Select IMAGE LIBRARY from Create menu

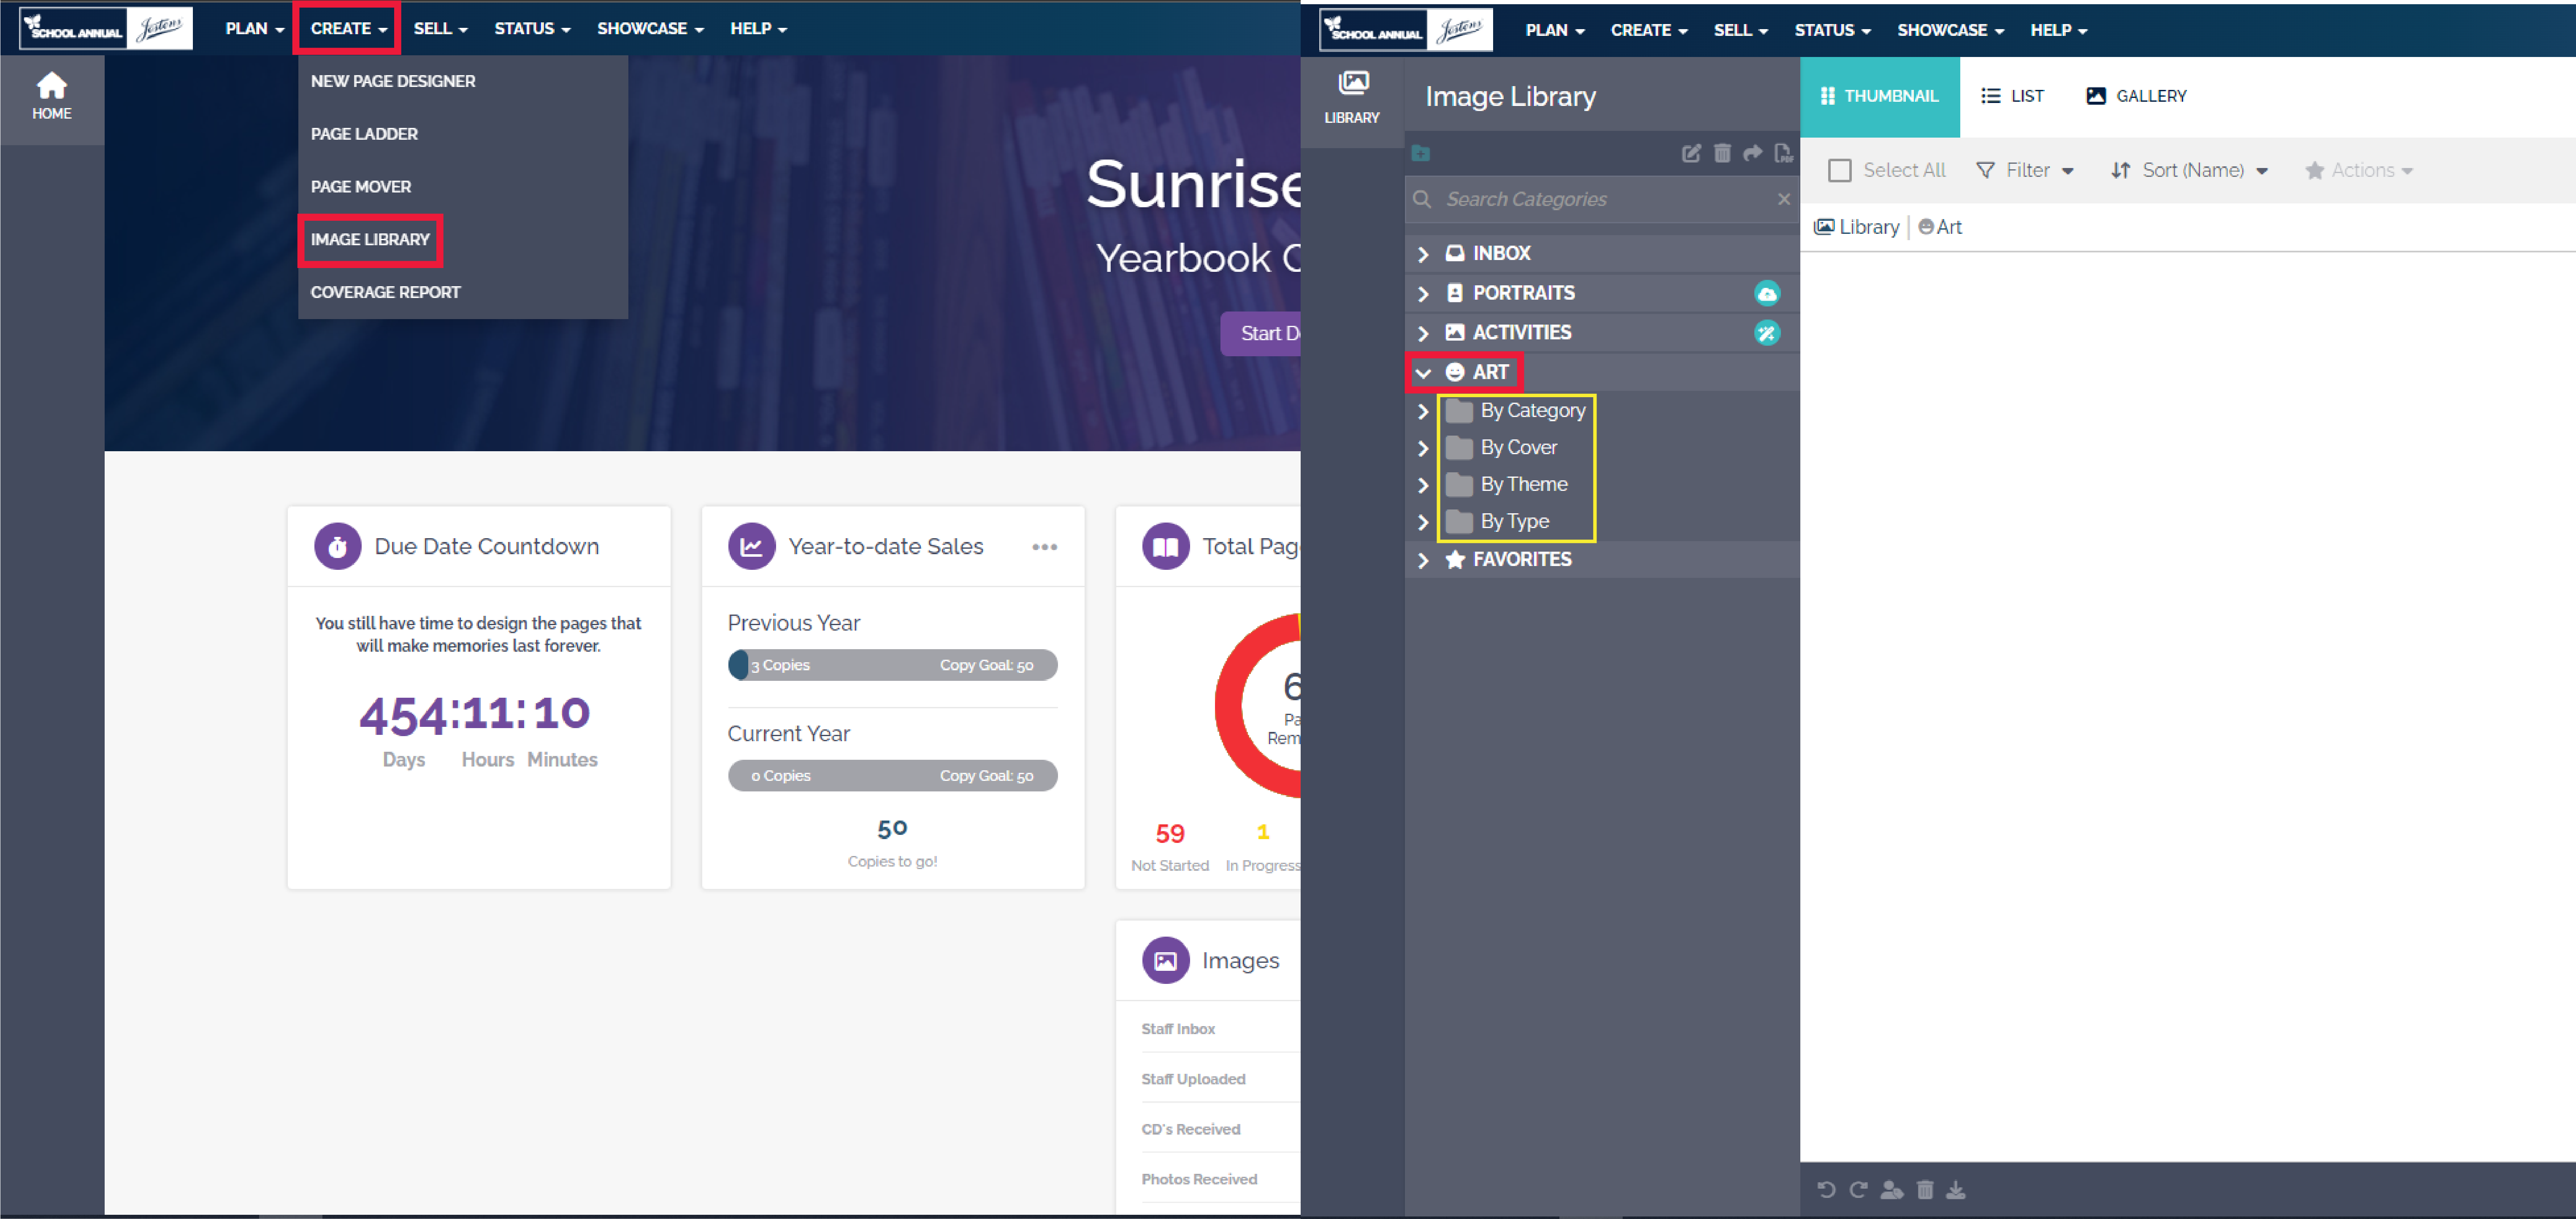tap(370, 240)
